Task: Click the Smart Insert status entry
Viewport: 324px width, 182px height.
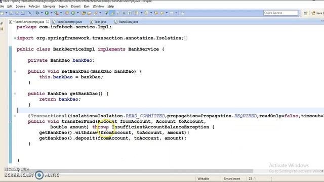Action: [x=232, y=178]
